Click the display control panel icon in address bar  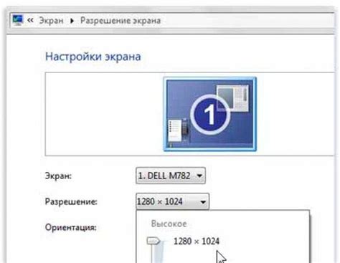(x=18, y=20)
